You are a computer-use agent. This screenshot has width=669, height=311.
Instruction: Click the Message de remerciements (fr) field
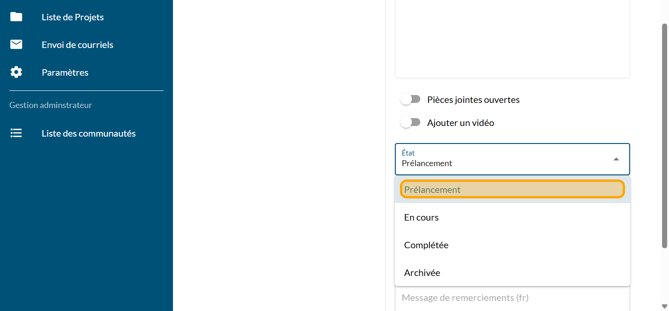pyautogui.click(x=512, y=298)
